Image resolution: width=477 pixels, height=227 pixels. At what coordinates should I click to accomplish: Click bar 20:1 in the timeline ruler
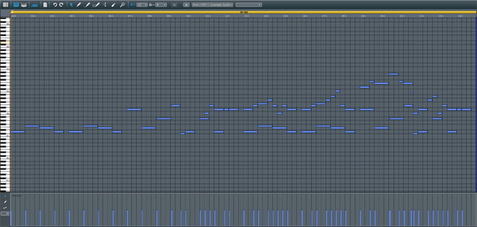(383, 16)
